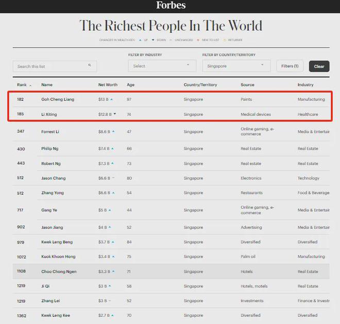Screen dimensions: 340x324
Task: Sort by the Rank column header
Action: pos(22,85)
